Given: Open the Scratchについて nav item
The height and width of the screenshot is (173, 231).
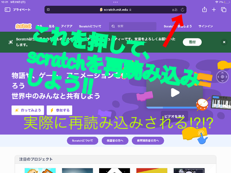Looking at the screenshot, I should (90, 26).
